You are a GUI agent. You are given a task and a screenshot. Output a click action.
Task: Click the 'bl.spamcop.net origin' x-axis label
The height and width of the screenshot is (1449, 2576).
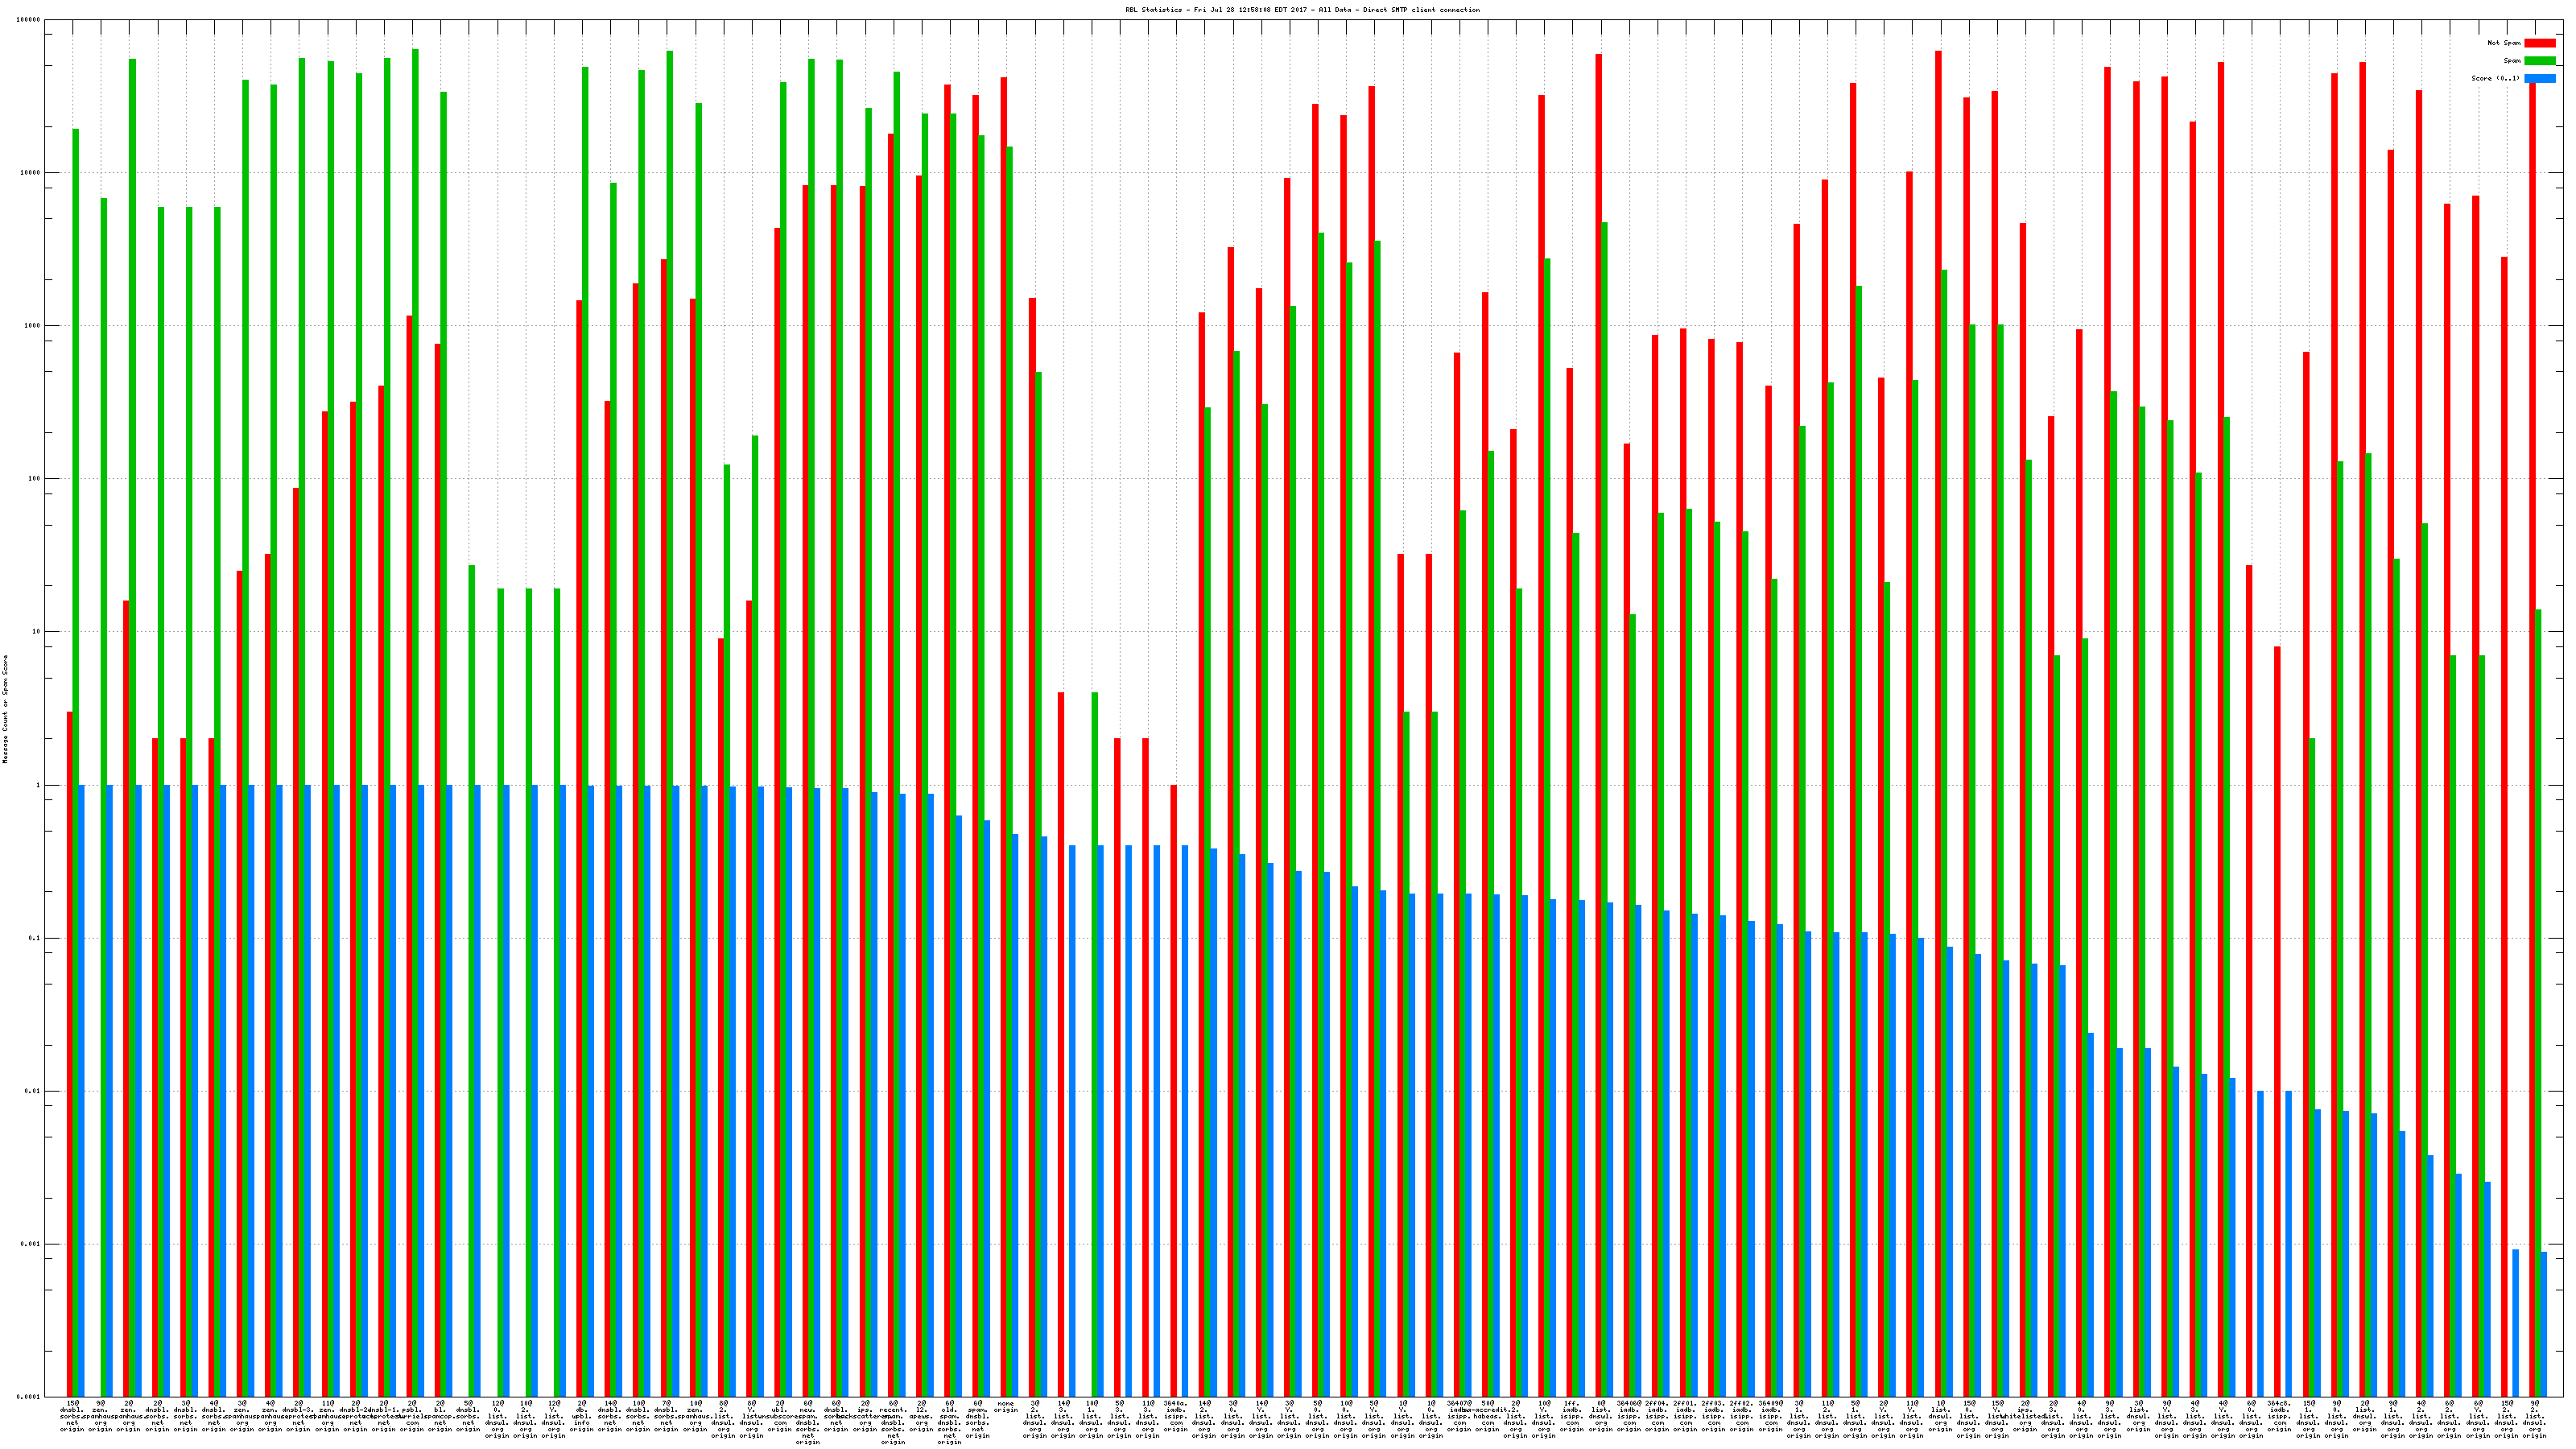(x=440, y=1415)
